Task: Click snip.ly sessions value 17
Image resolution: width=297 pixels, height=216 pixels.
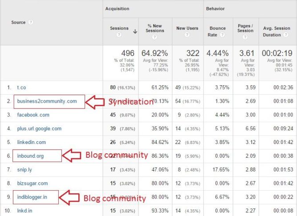Action: (113, 169)
